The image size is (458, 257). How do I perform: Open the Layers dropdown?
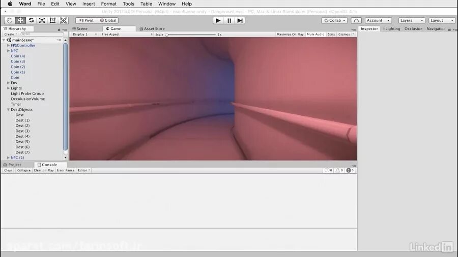pyautogui.click(x=412, y=20)
